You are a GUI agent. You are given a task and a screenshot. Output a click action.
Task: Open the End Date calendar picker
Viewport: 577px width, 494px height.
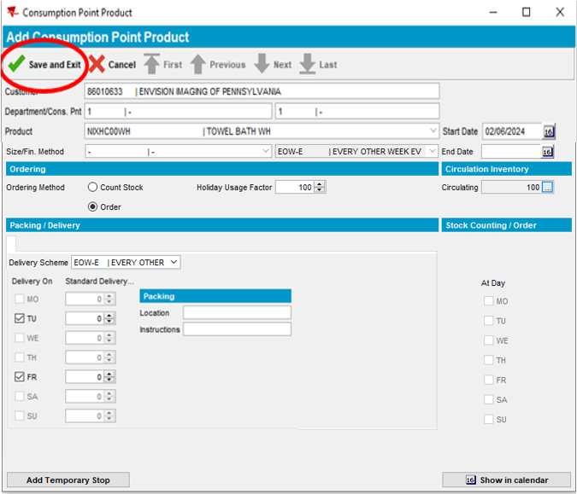548,152
